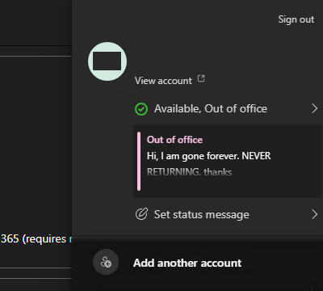323x291 pixels.
Task: Open the Available, Out of office status menu
Action: coord(226,109)
